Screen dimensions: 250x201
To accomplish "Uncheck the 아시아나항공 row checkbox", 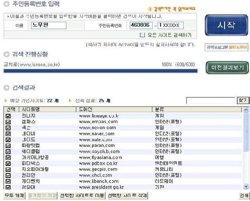I will 8,158.
